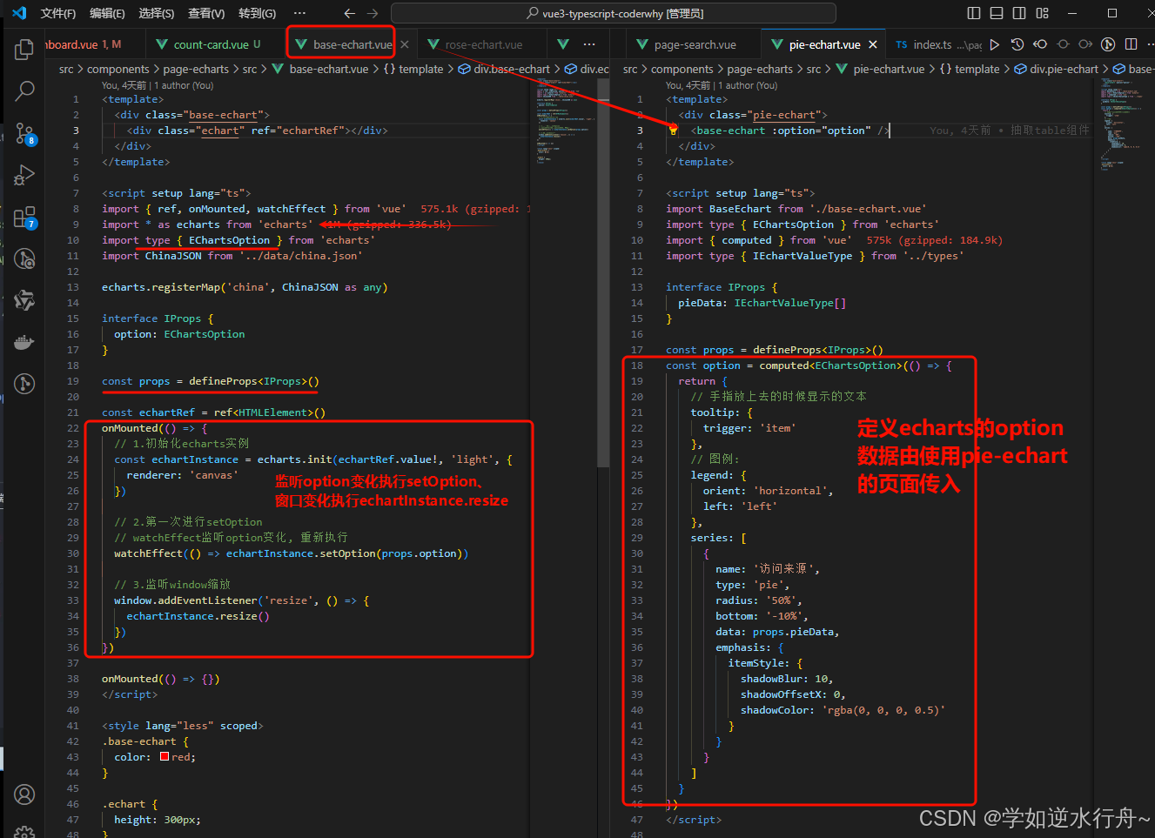Click the command center search box
This screenshot has width=1155, height=838.
point(614,13)
